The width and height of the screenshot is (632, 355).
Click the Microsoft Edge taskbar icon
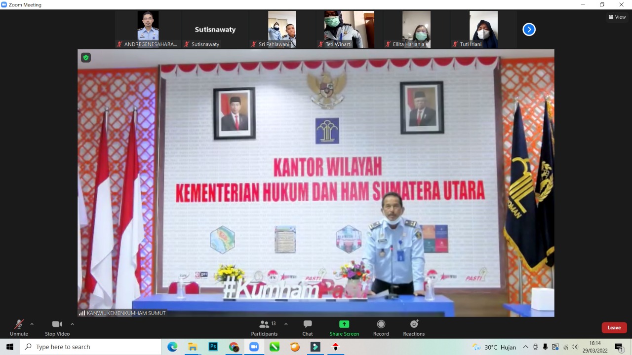click(172, 347)
